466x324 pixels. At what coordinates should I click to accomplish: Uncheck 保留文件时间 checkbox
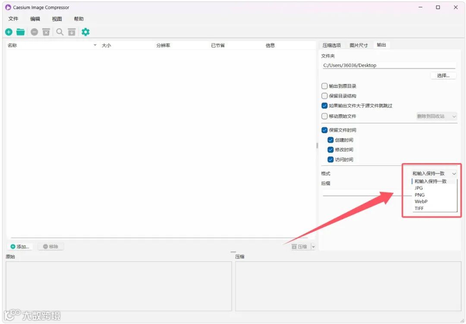324,130
